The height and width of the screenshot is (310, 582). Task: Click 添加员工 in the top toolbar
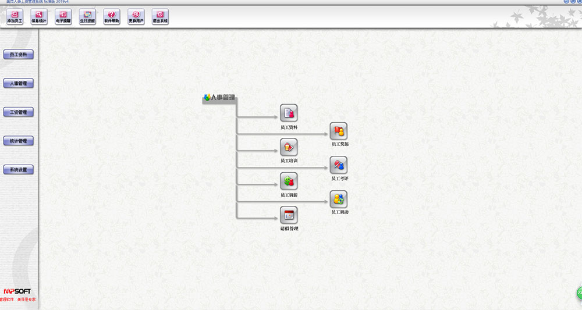click(x=15, y=17)
